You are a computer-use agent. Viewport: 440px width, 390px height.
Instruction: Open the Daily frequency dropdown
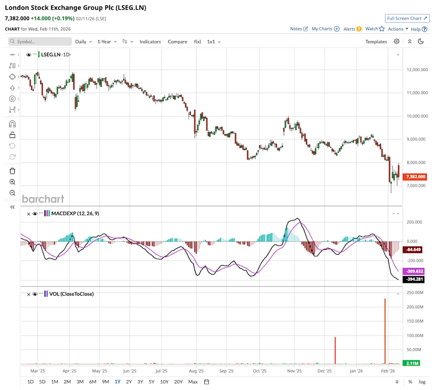[83, 42]
